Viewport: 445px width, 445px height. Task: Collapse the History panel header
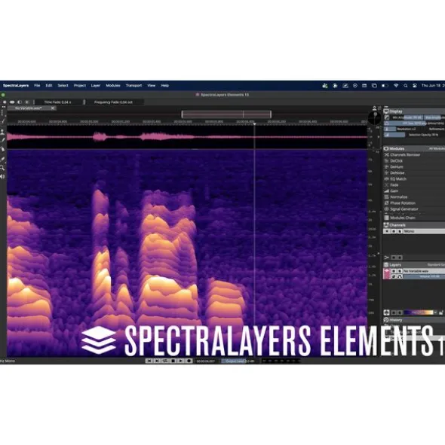tap(414, 320)
